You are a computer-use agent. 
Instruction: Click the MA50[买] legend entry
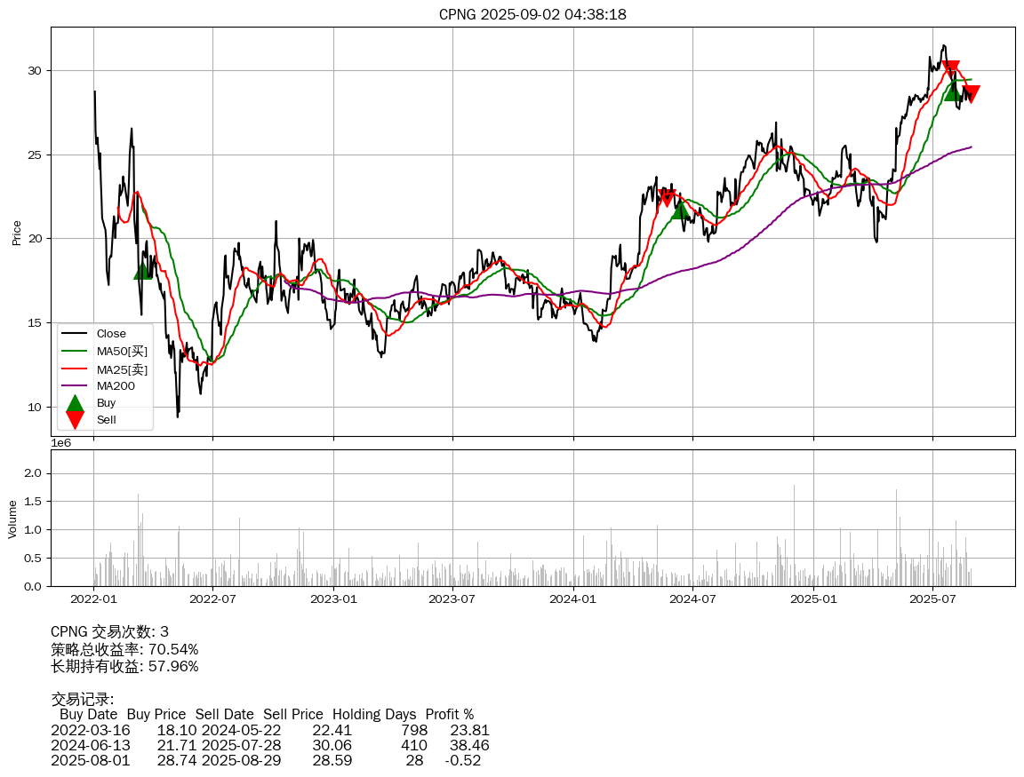point(122,352)
